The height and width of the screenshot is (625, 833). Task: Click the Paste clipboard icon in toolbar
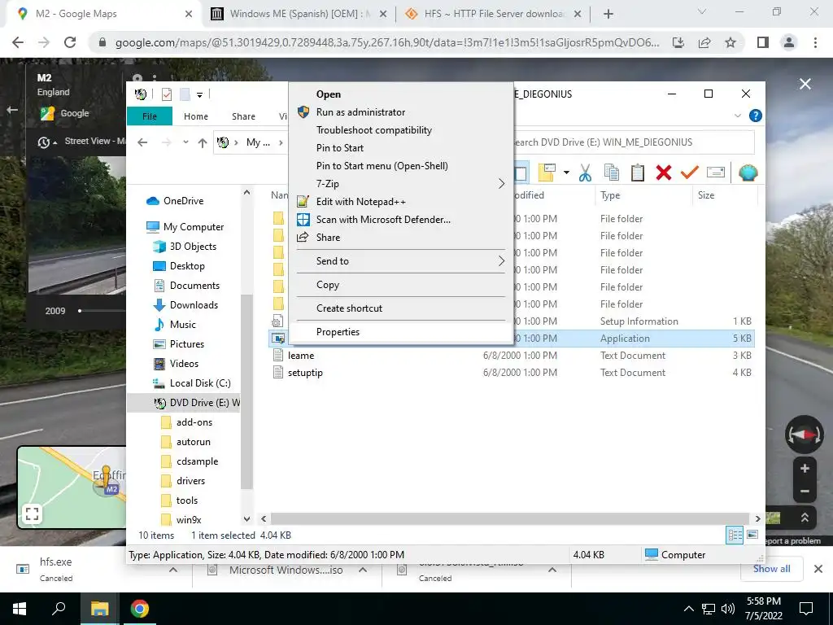pos(638,173)
